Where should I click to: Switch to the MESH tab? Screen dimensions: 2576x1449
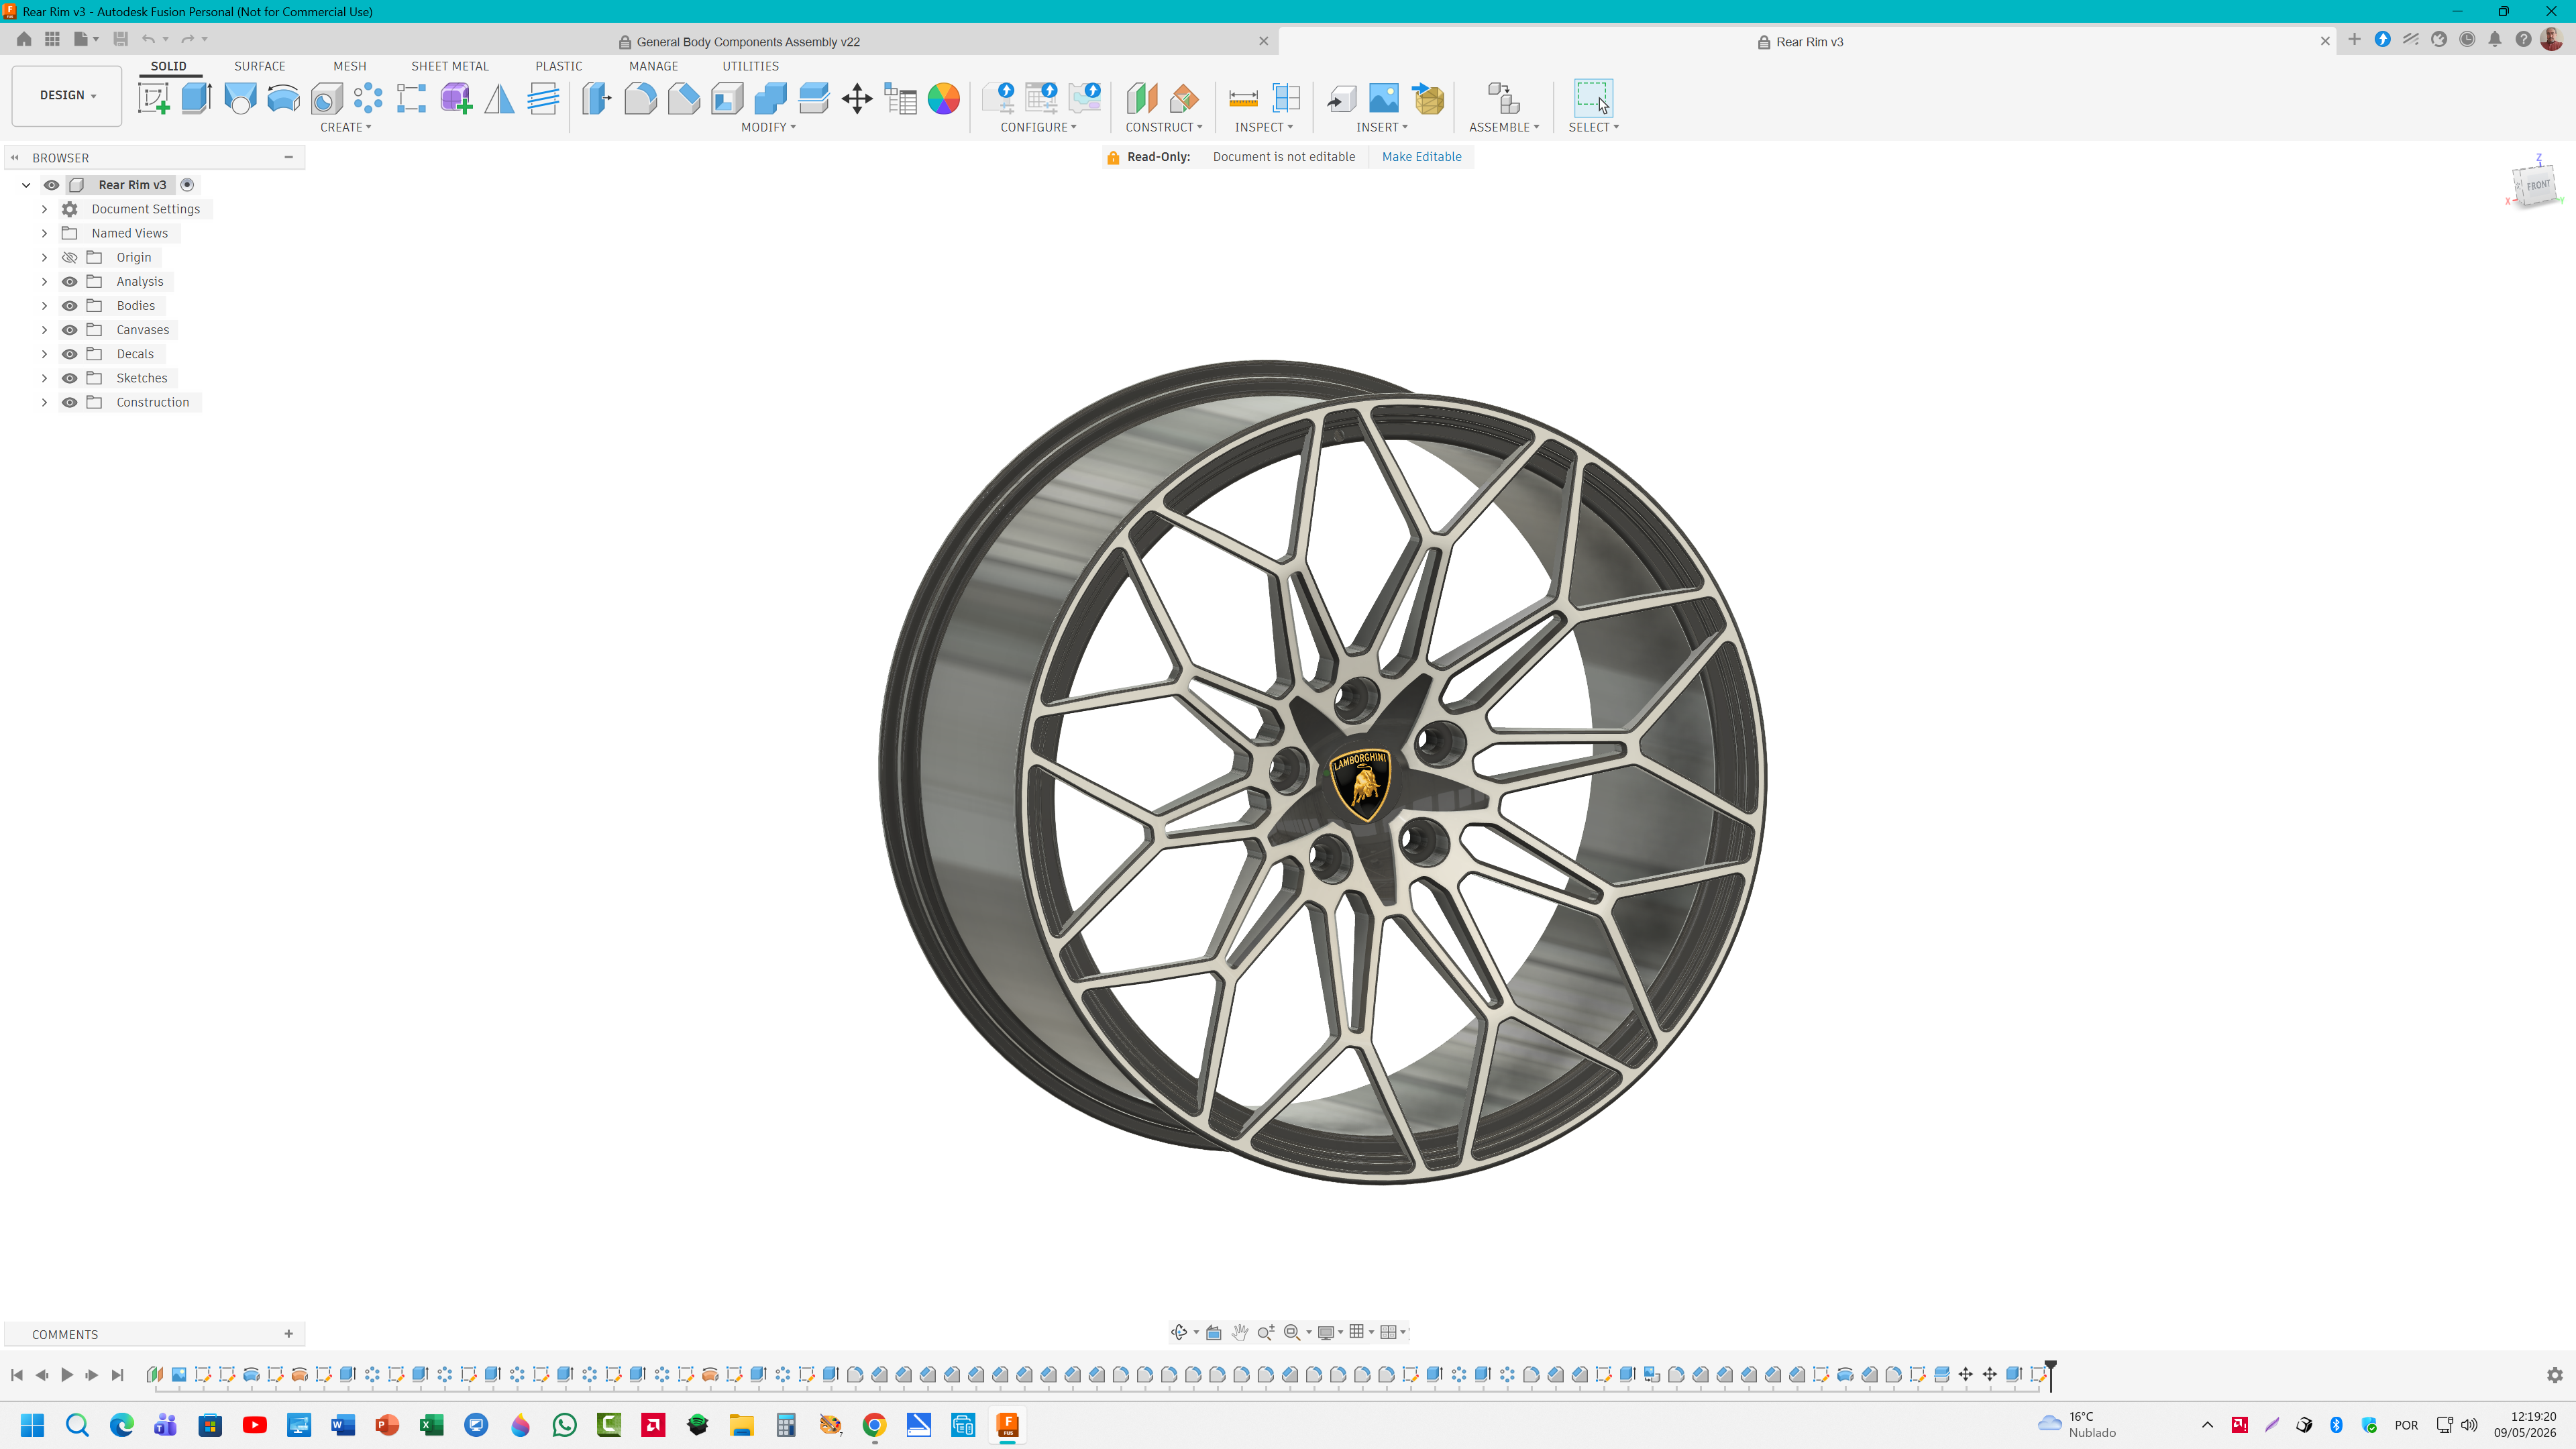click(x=350, y=66)
